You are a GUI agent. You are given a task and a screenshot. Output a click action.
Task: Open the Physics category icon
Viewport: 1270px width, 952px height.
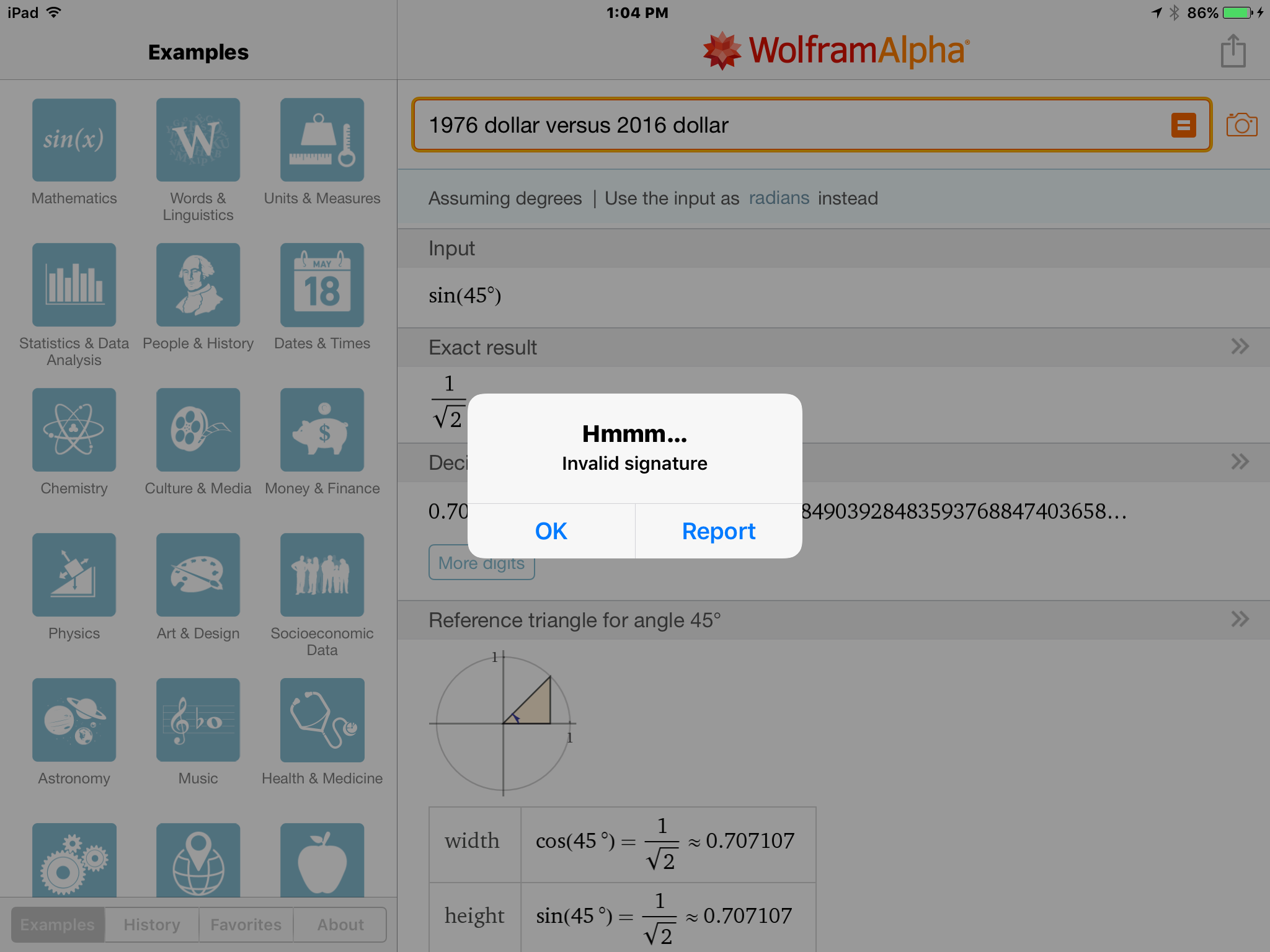[74, 575]
